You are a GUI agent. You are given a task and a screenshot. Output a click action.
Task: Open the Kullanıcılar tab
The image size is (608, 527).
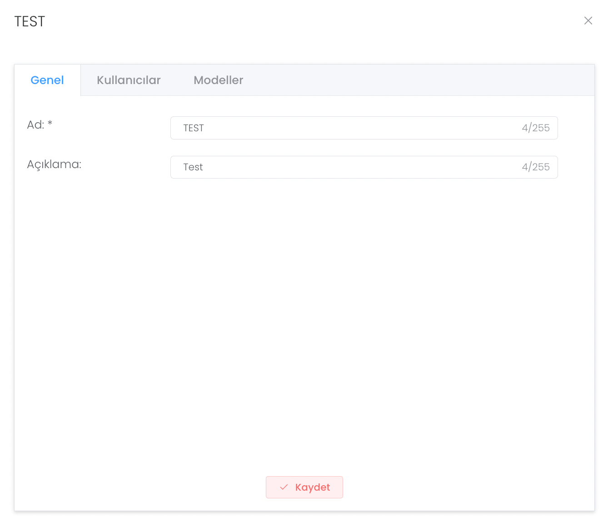(129, 80)
